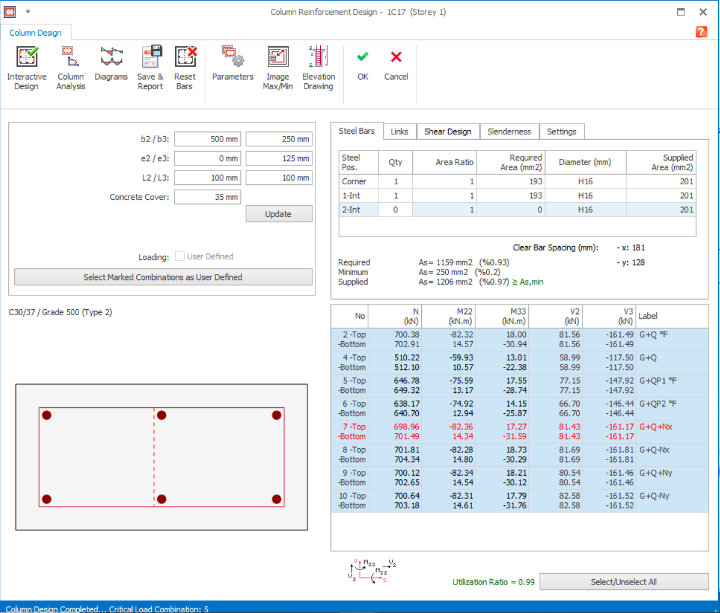Open the Diagrams tool
Image resolution: width=720 pixels, height=613 pixels.
(111, 58)
